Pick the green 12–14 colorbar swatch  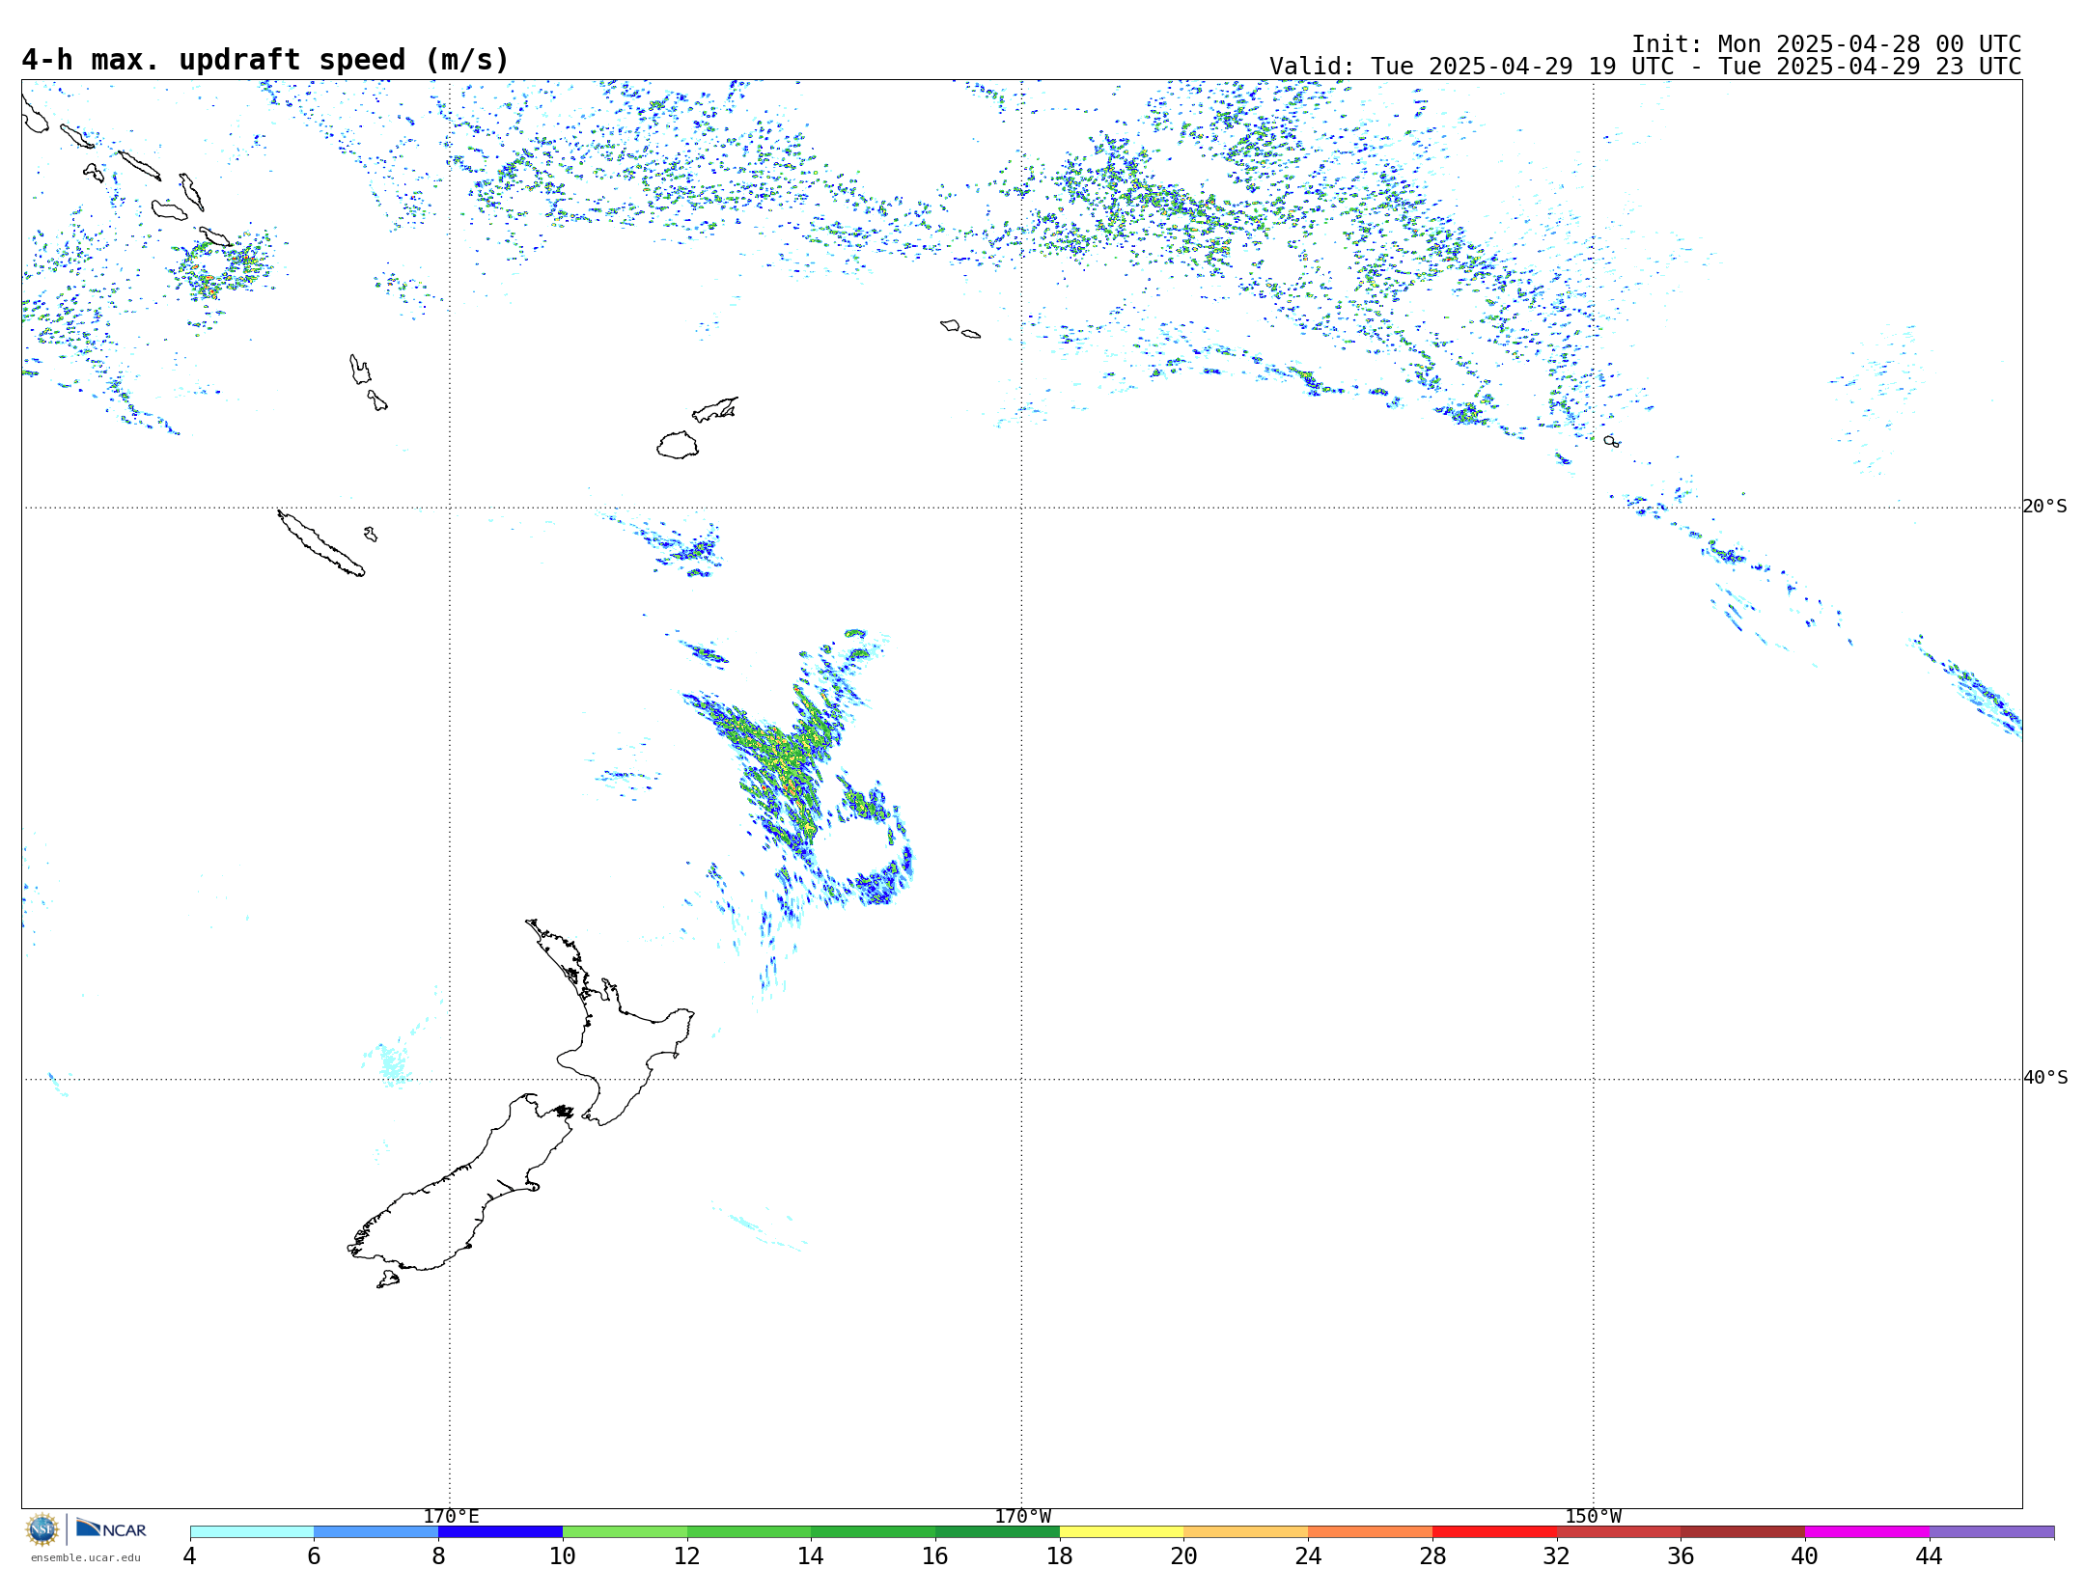tap(749, 1532)
